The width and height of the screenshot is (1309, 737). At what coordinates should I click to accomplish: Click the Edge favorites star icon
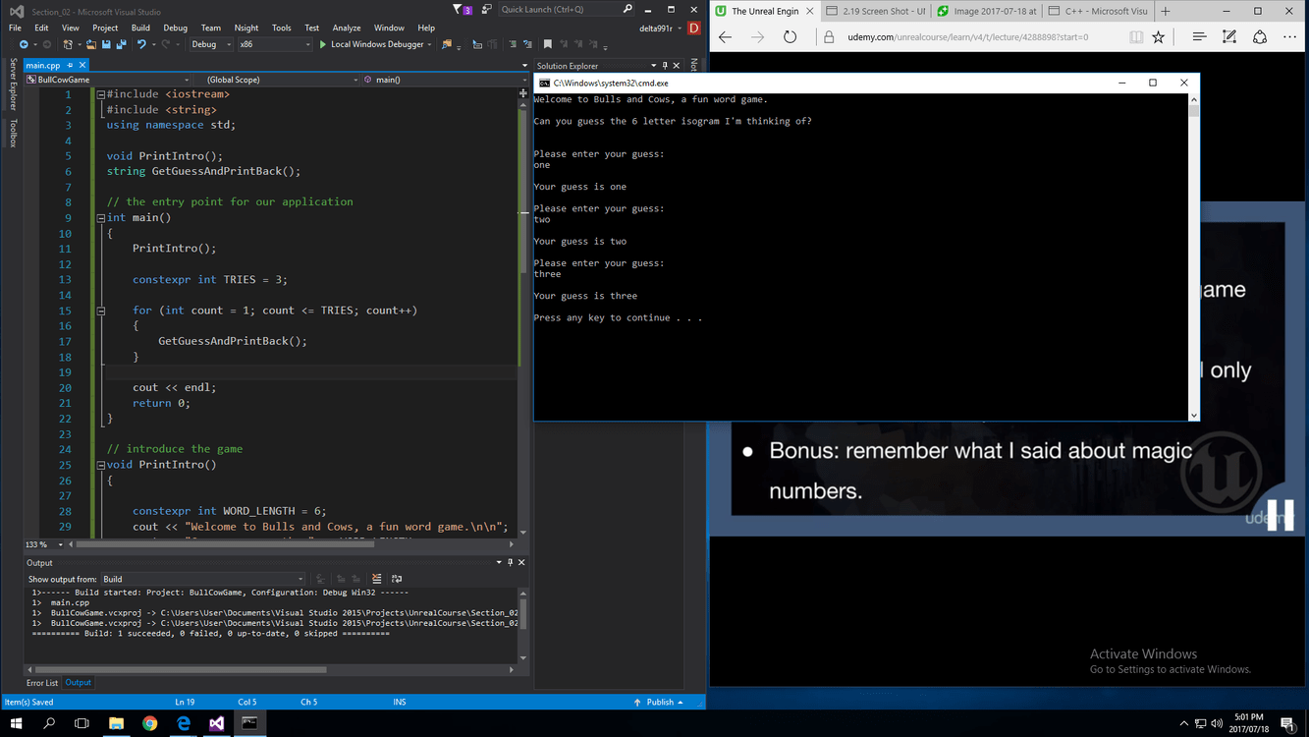[x=1159, y=37]
